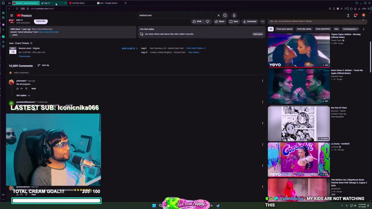Open the comments Sort by menu
The height and width of the screenshot is (209, 372).
click(43, 65)
